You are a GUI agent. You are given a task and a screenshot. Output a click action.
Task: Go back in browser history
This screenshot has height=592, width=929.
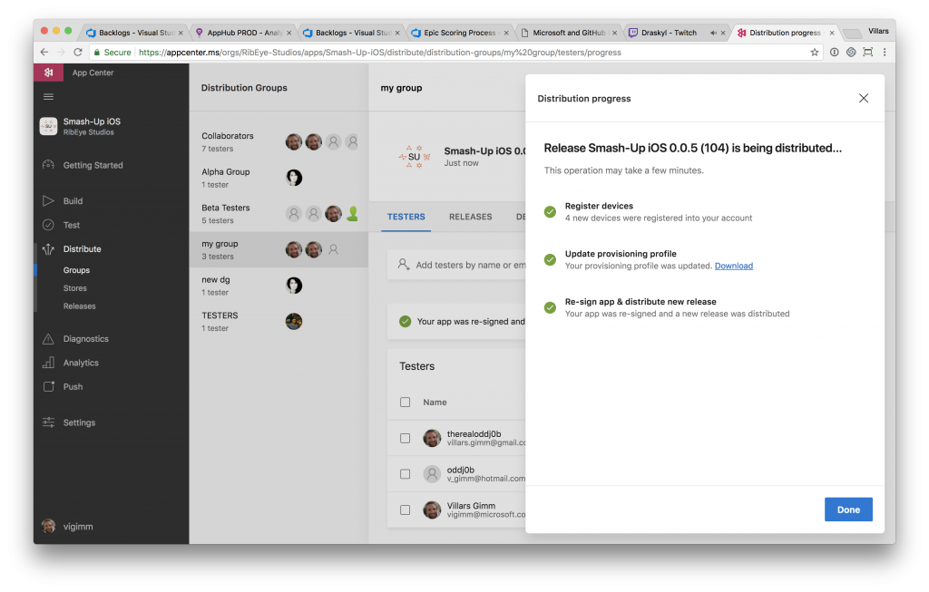click(44, 52)
